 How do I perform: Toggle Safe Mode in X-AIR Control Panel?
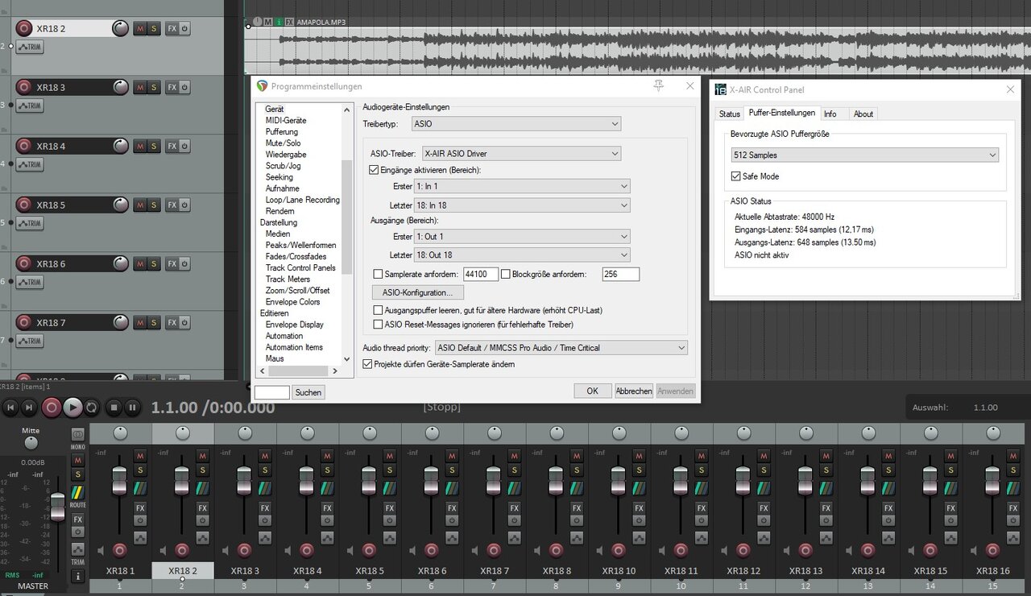(x=736, y=176)
